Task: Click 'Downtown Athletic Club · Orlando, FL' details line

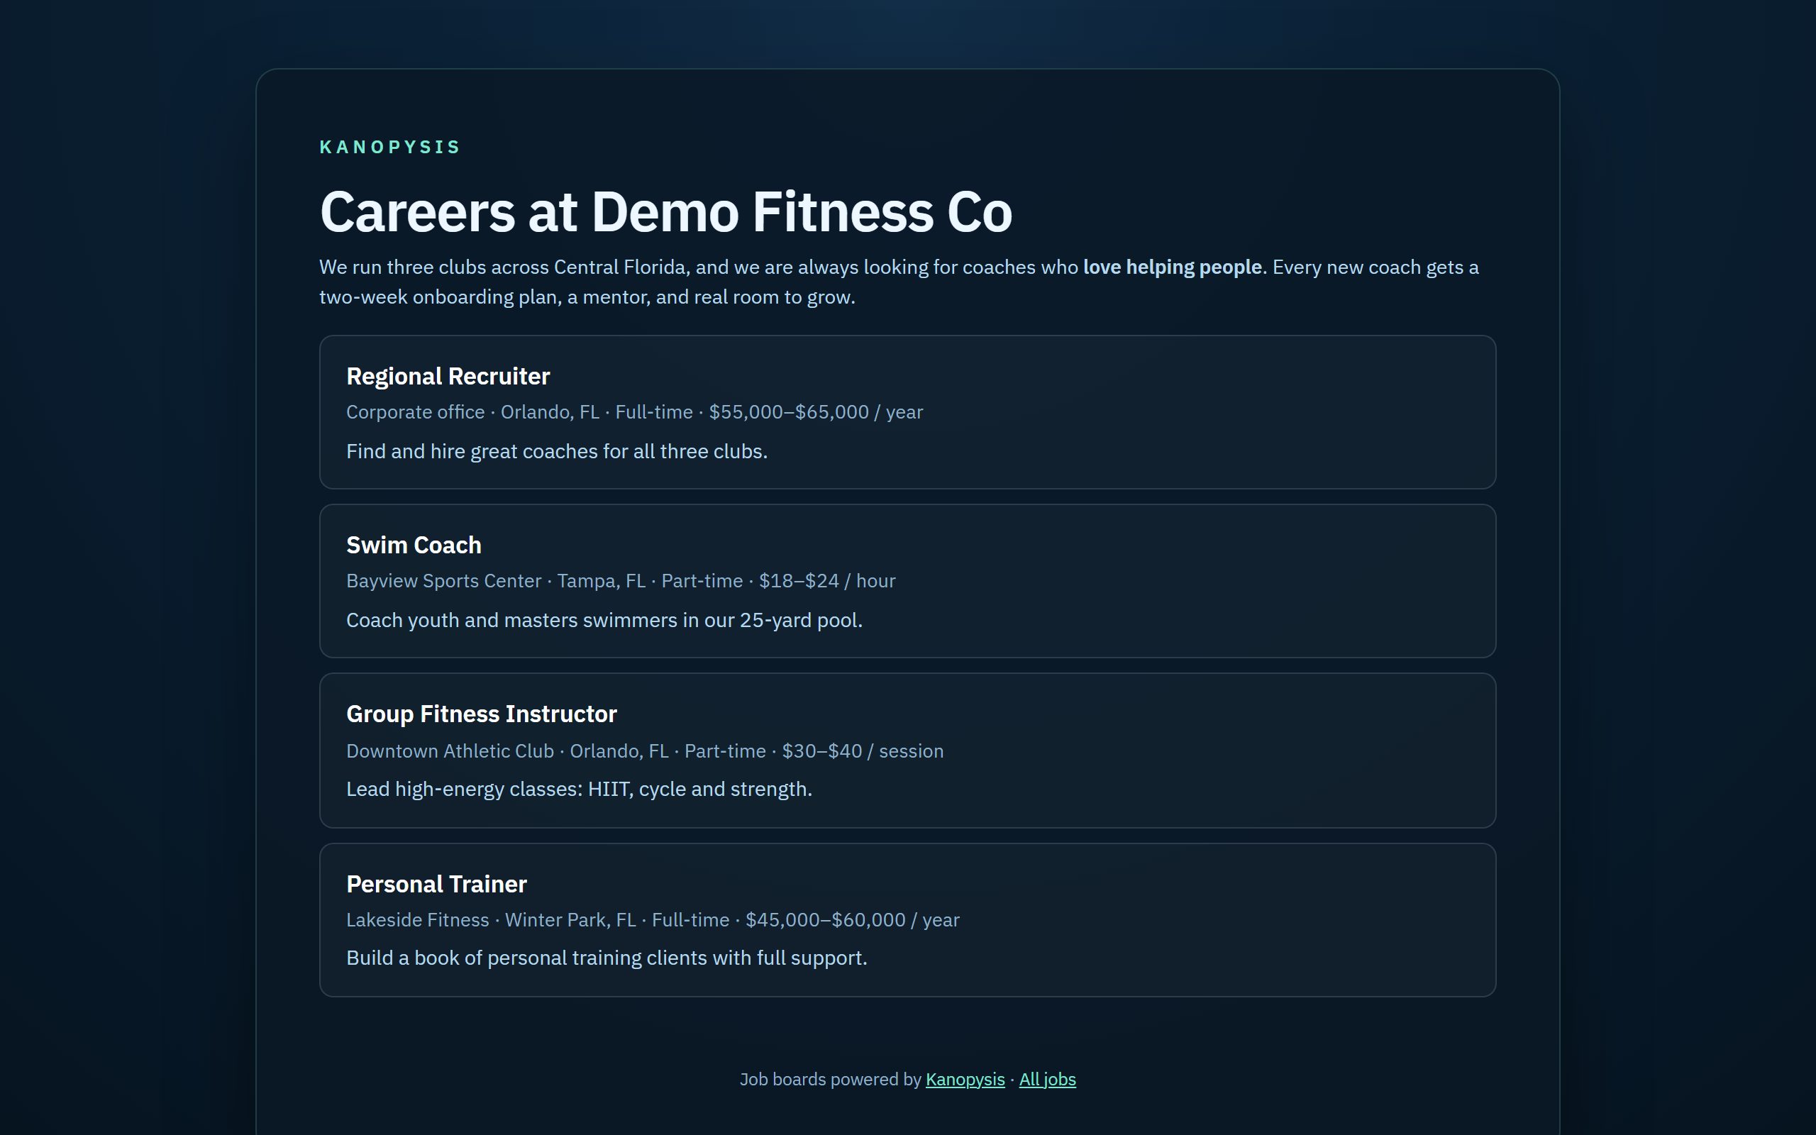Action: [x=645, y=751]
